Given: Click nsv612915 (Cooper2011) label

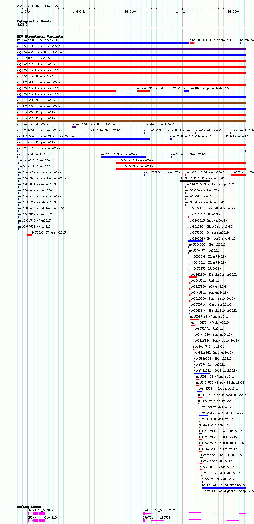Looking at the screenshot, I should pos(134,166).
